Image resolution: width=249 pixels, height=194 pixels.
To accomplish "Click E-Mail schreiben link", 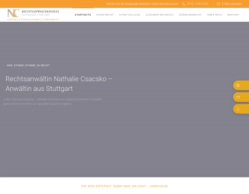I will coord(232,4).
